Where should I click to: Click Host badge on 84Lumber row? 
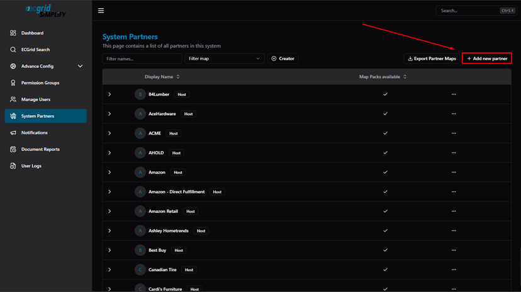[182, 94]
